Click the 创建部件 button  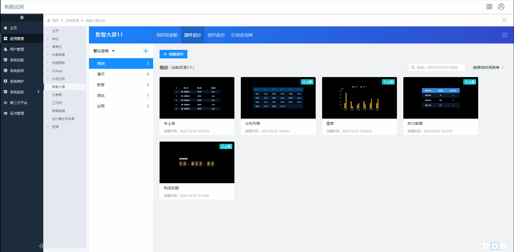click(x=173, y=54)
